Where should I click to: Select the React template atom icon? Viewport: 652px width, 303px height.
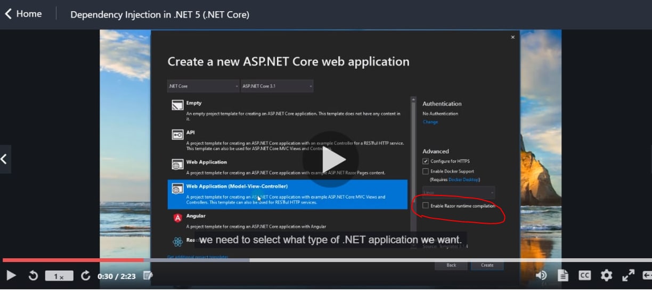pyautogui.click(x=177, y=242)
